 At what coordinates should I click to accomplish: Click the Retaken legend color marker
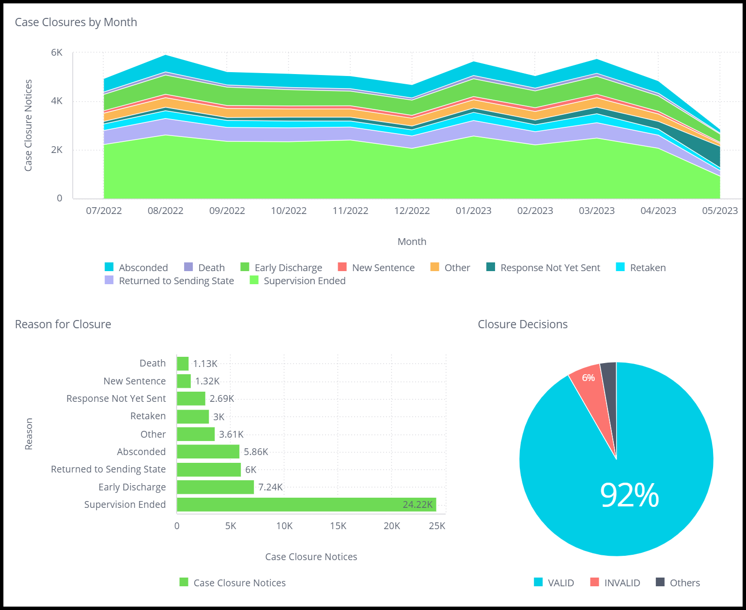point(622,267)
